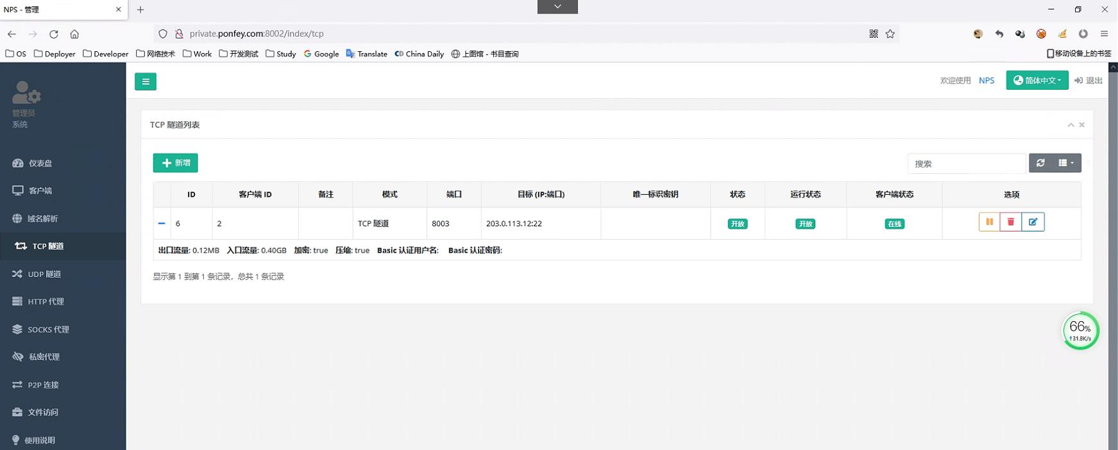
Task: Scan the page QR code icon in address bar
Action: point(874,34)
